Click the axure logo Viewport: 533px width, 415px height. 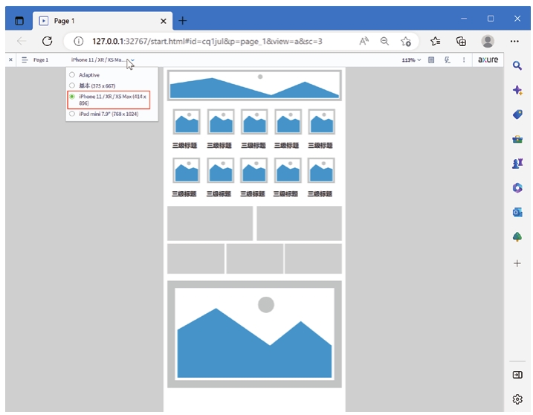point(488,59)
